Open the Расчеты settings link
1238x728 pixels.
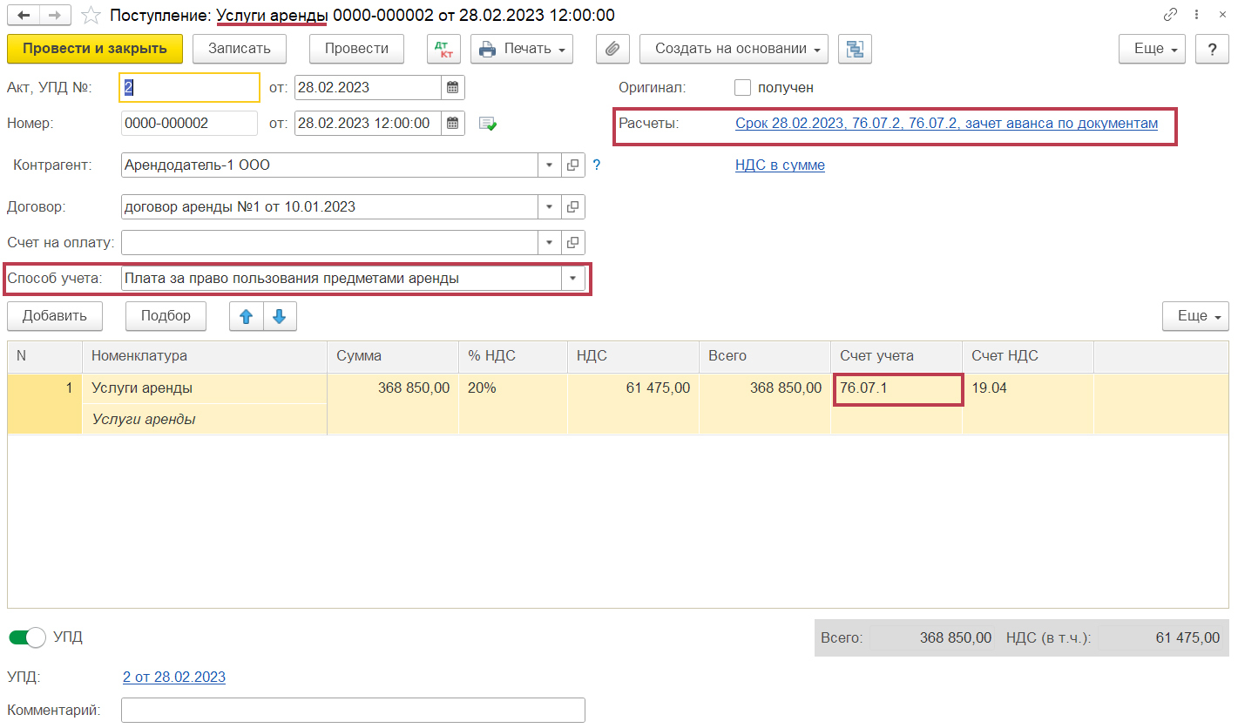[x=946, y=124]
